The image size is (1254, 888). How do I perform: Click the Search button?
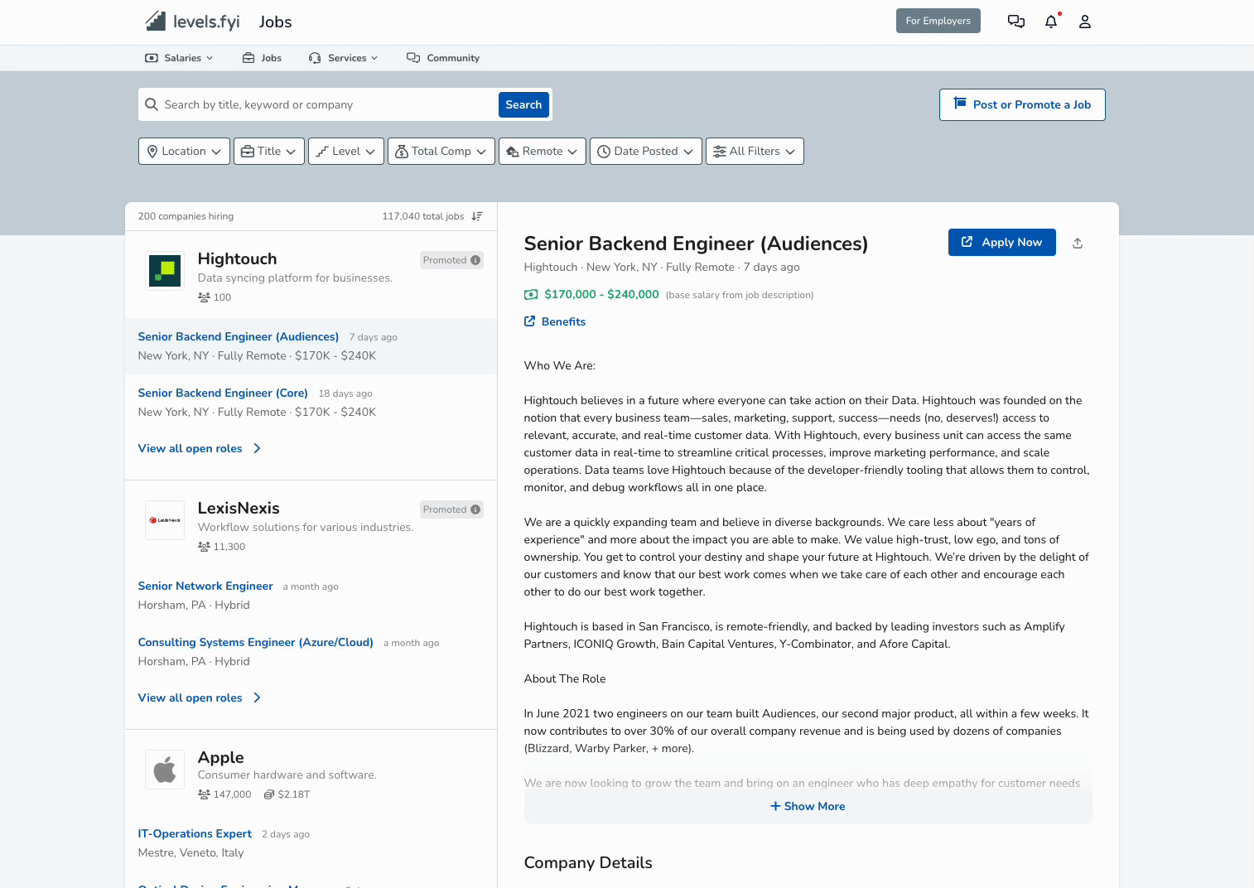523,104
